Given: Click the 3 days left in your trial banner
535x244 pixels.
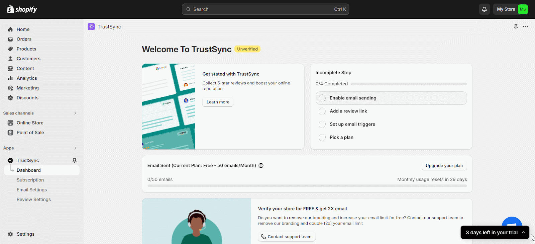Looking at the screenshot, I should (495, 232).
